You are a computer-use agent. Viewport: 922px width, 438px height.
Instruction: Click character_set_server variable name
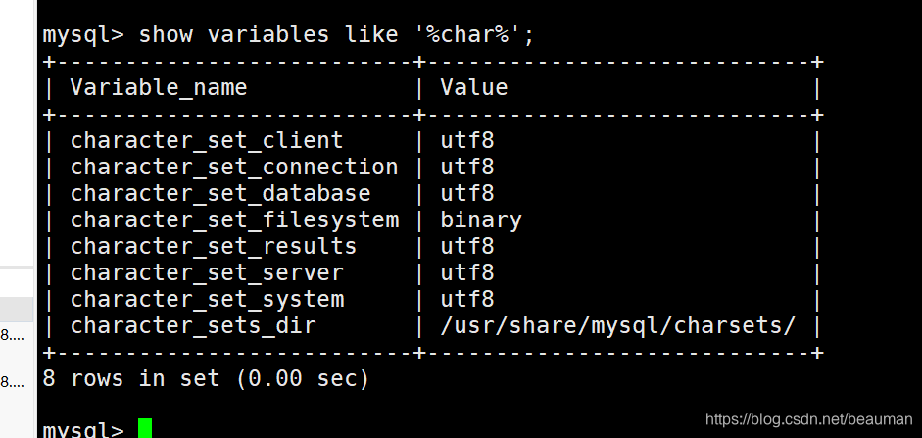point(207,272)
